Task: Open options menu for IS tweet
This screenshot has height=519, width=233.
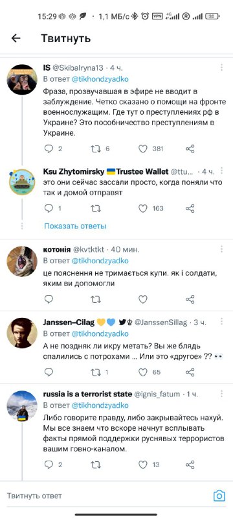Action: (221, 68)
